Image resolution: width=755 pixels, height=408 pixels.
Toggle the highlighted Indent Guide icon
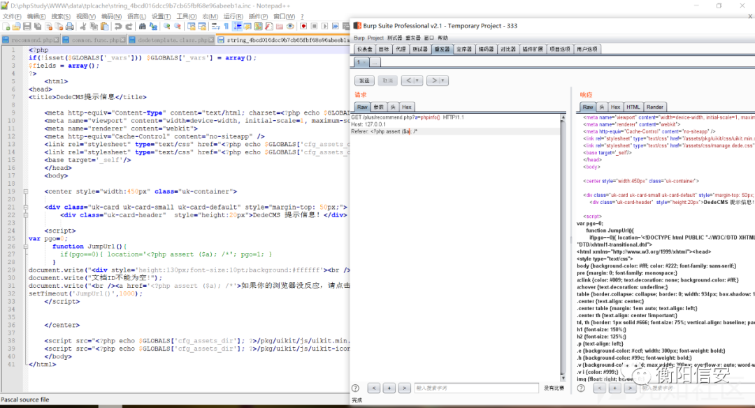[238, 27]
